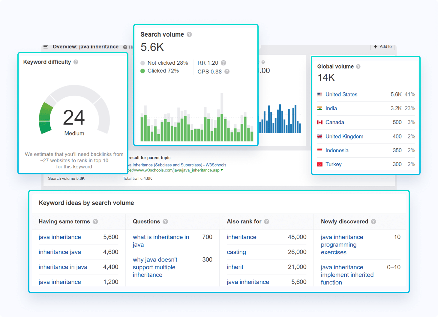Click the United States flag icon

(x=320, y=94)
